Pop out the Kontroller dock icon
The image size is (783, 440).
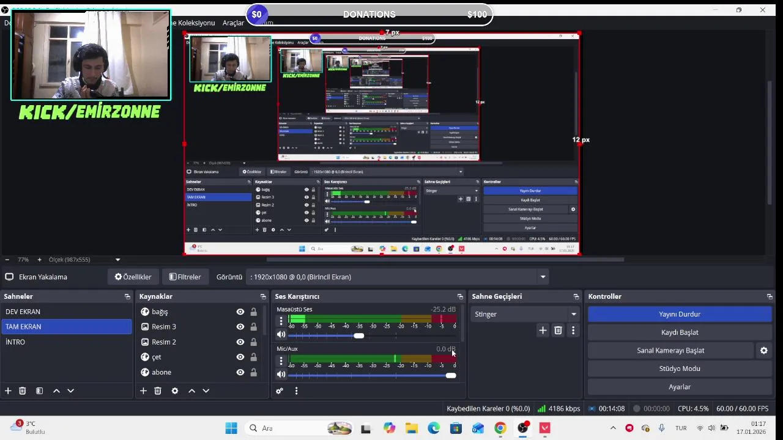point(770,296)
